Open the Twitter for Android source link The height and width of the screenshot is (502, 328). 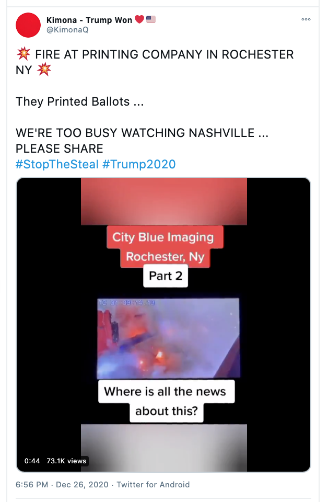click(x=153, y=484)
